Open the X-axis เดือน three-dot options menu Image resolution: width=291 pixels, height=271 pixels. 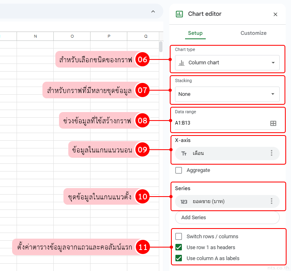pyautogui.click(x=272, y=153)
